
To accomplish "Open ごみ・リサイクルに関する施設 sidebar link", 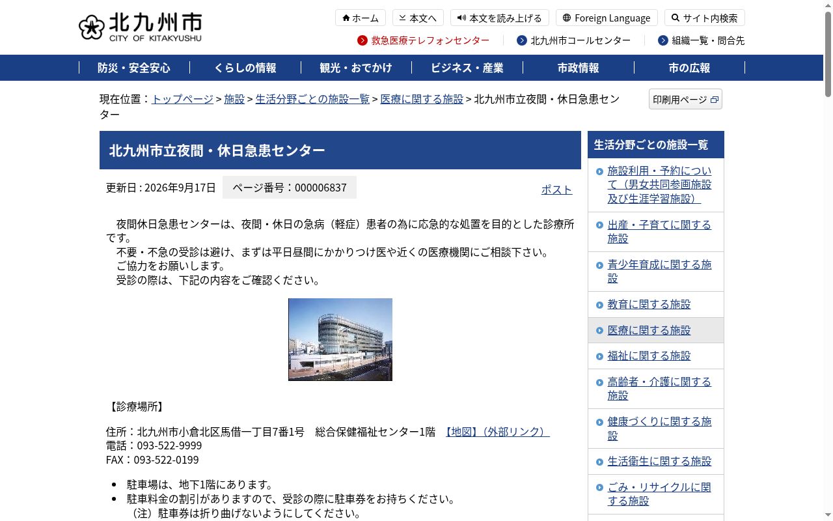I will point(659,494).
